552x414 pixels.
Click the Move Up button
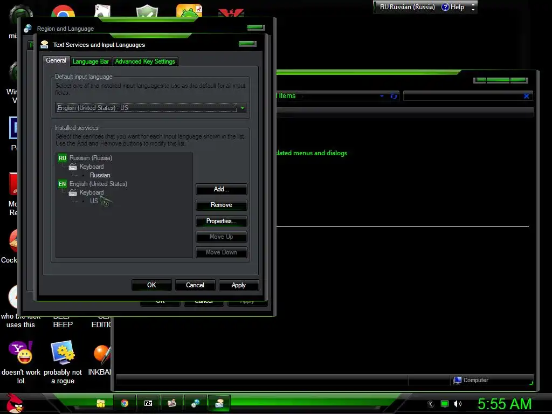point(221,237)
